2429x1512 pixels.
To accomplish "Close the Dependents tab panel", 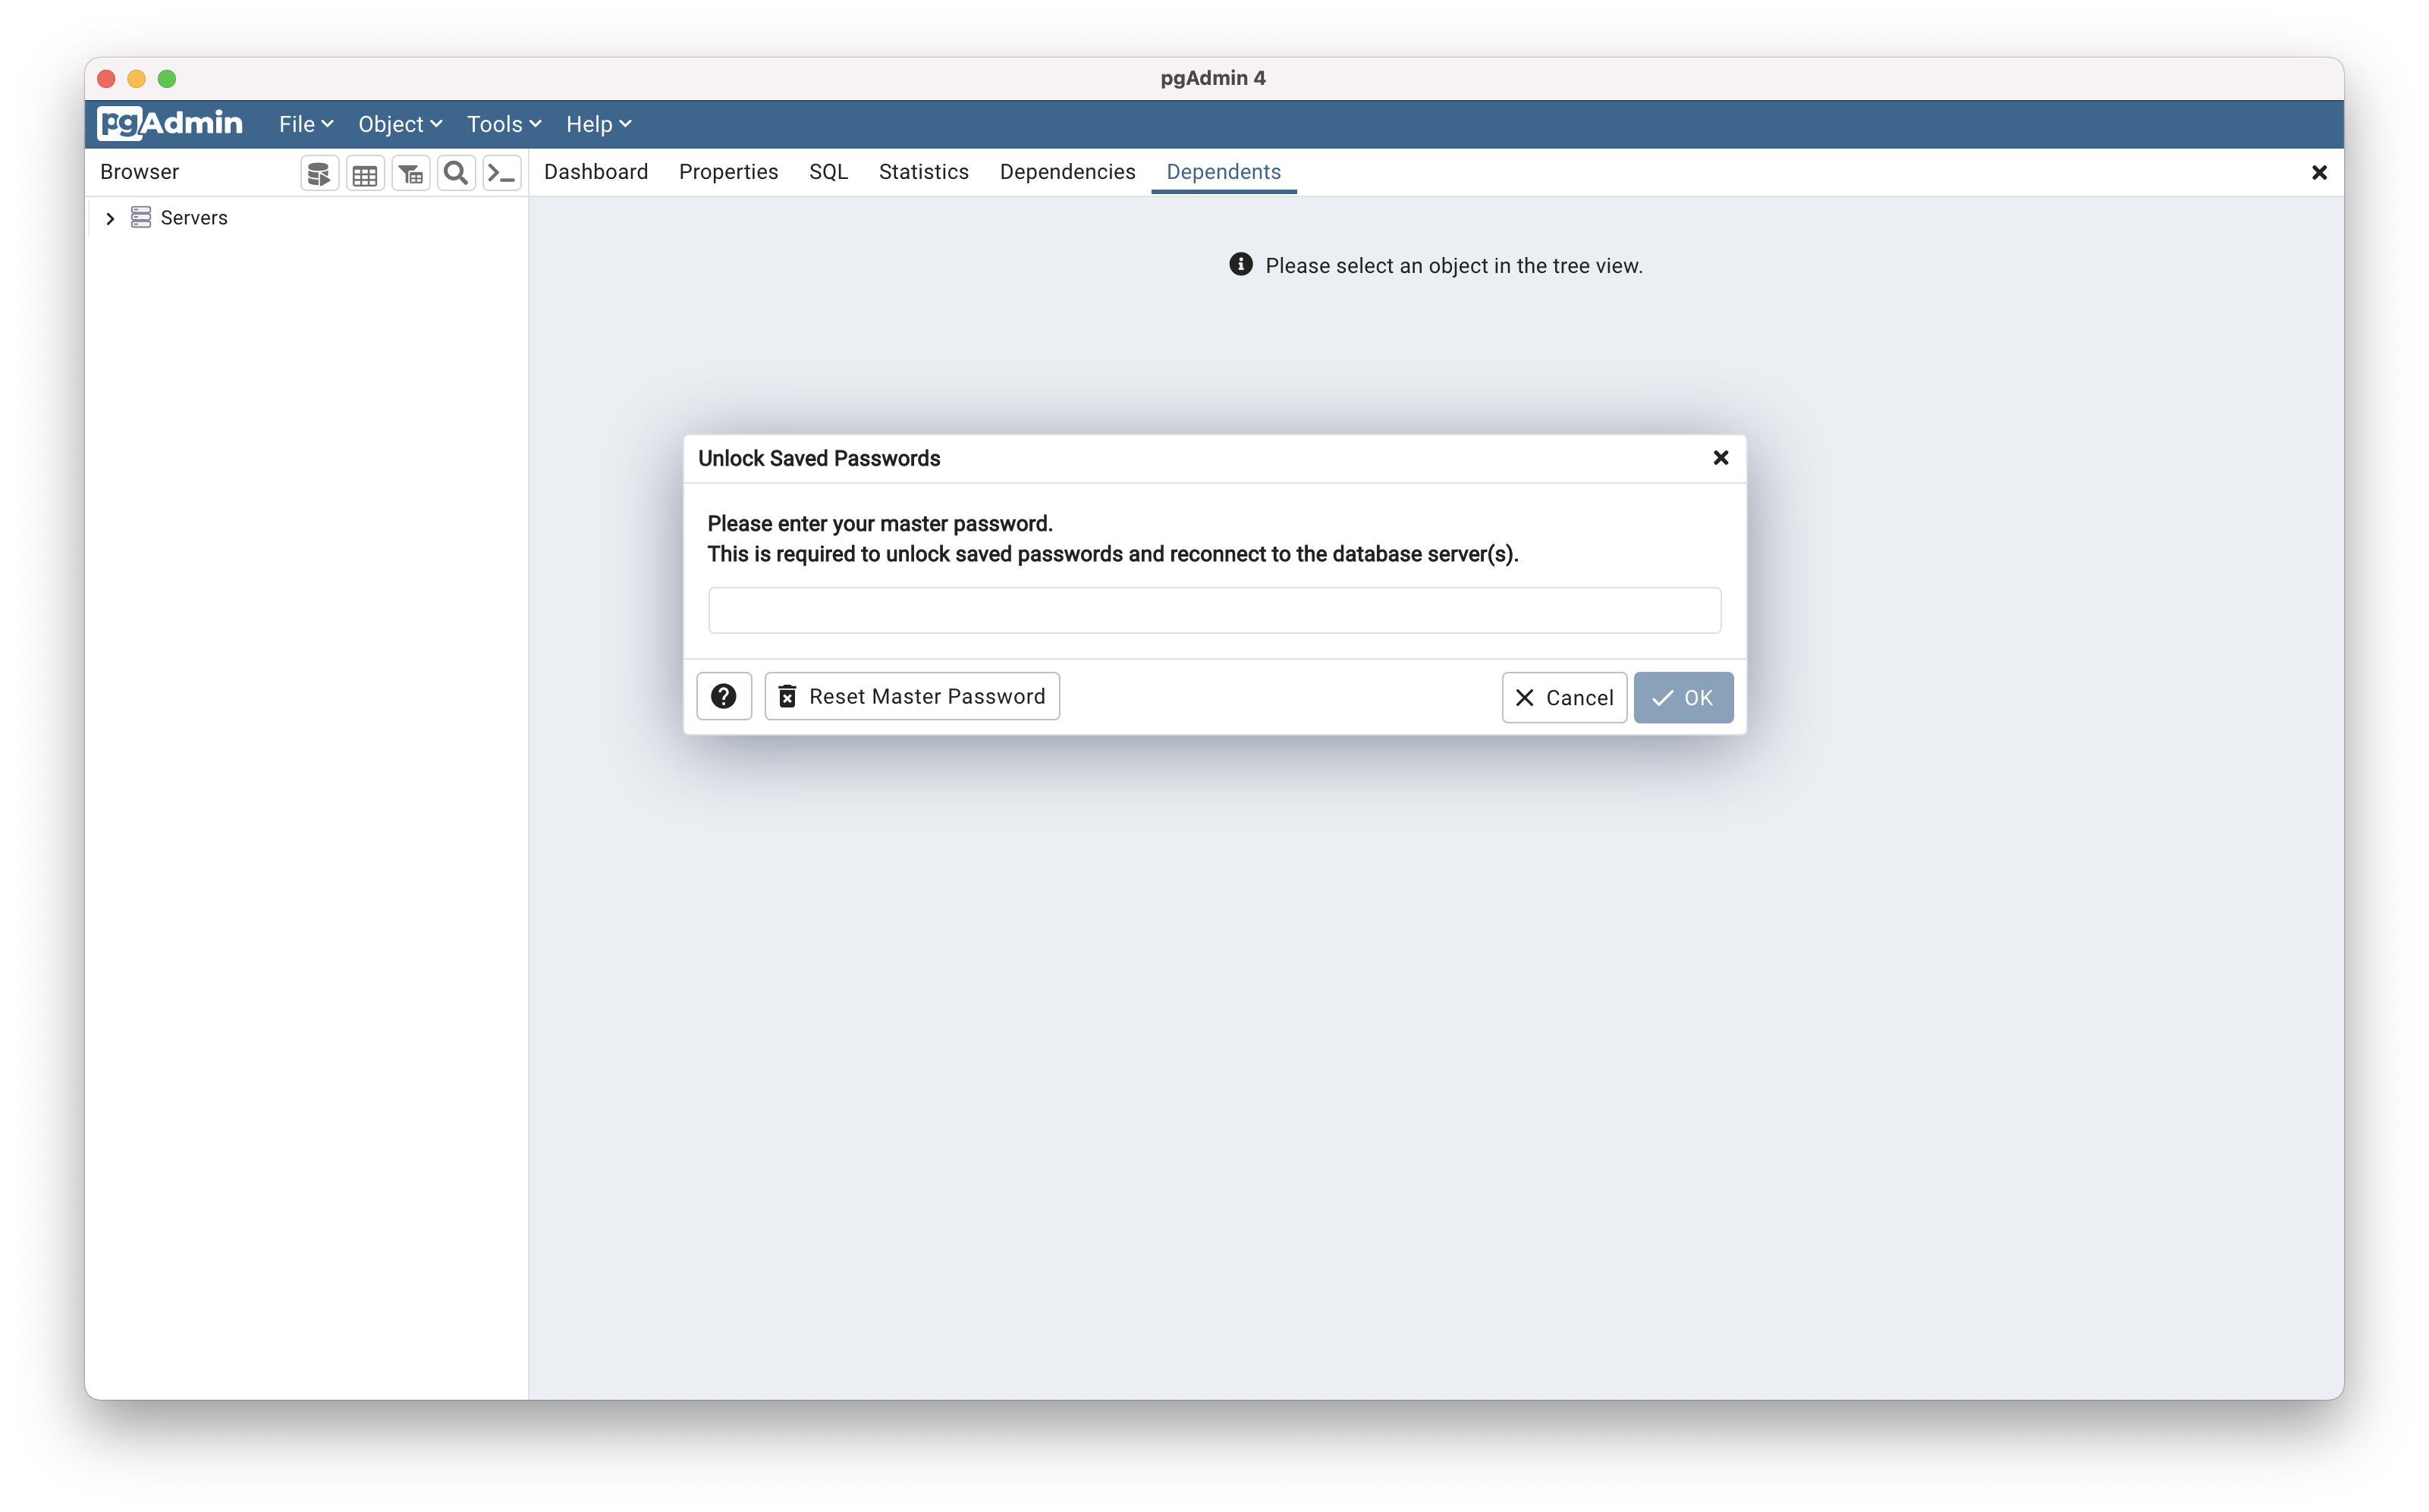I will coord(2319,173).
